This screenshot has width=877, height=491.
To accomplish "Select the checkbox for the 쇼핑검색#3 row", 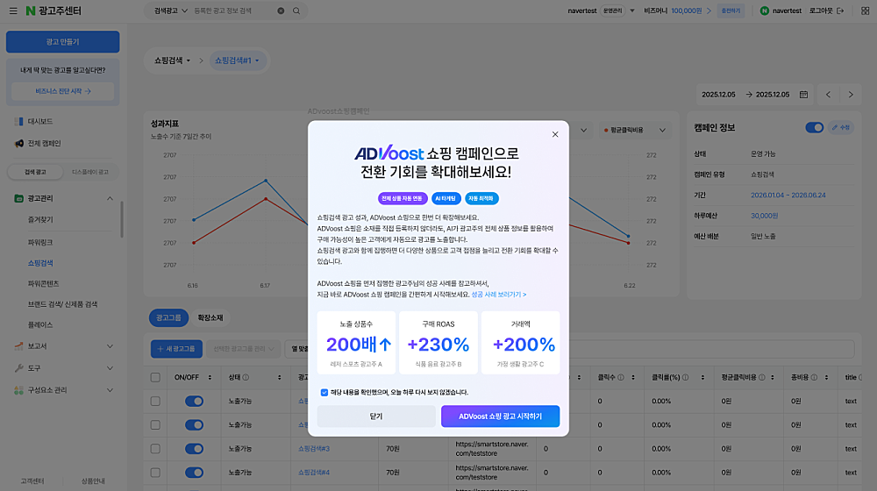I will tap(155, 449).
